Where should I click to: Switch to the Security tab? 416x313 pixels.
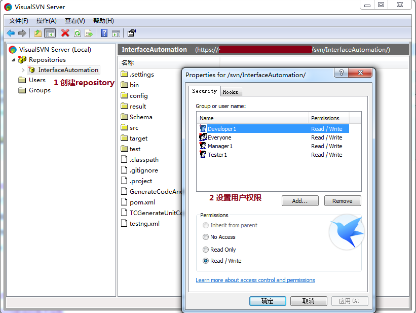[205, 91]
